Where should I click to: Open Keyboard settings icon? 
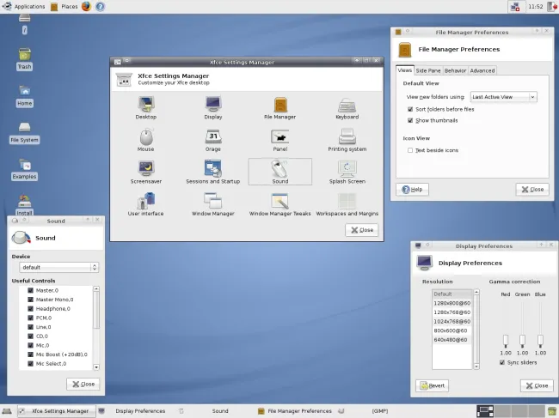point(347,107)
